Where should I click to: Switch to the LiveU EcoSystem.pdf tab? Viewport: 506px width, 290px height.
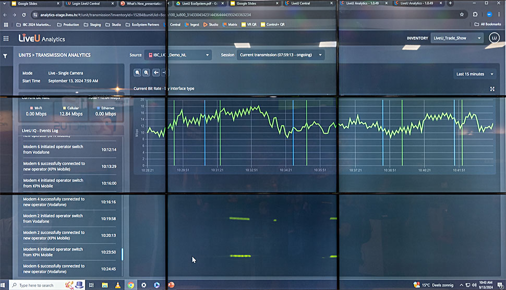(200, 4)
